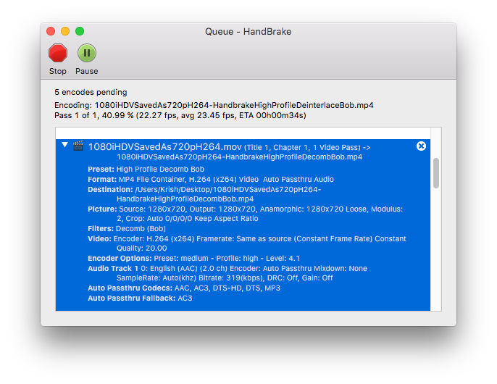Viewport: 497px width, 384px height.
Task: Click the 'Auto Passthru Codecs: AAC, AC3' row
Action: click(x=184, y=288)
